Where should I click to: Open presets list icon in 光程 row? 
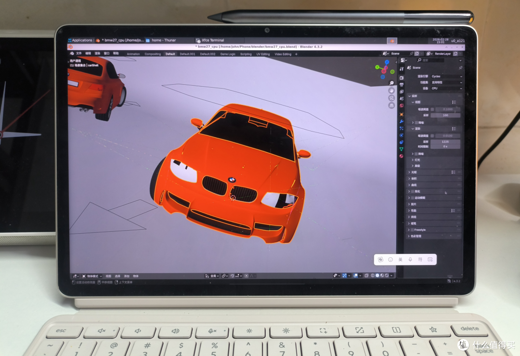pyautogui.click(x=453, y=172)
